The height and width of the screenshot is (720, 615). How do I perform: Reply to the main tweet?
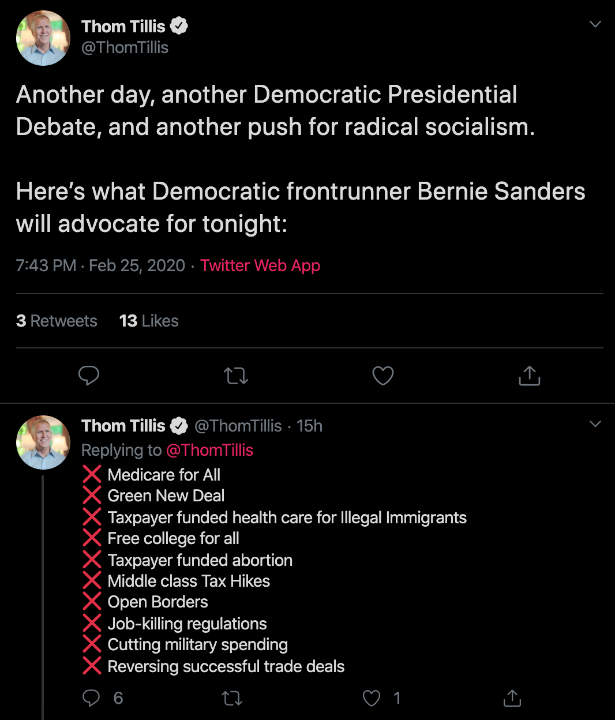coord(89,376)
